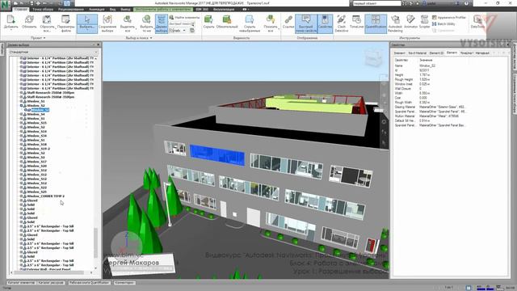Click the Сбросить все (Reset All) icon
This screenshot has height=291, width=517.
(x=47, y=19)
